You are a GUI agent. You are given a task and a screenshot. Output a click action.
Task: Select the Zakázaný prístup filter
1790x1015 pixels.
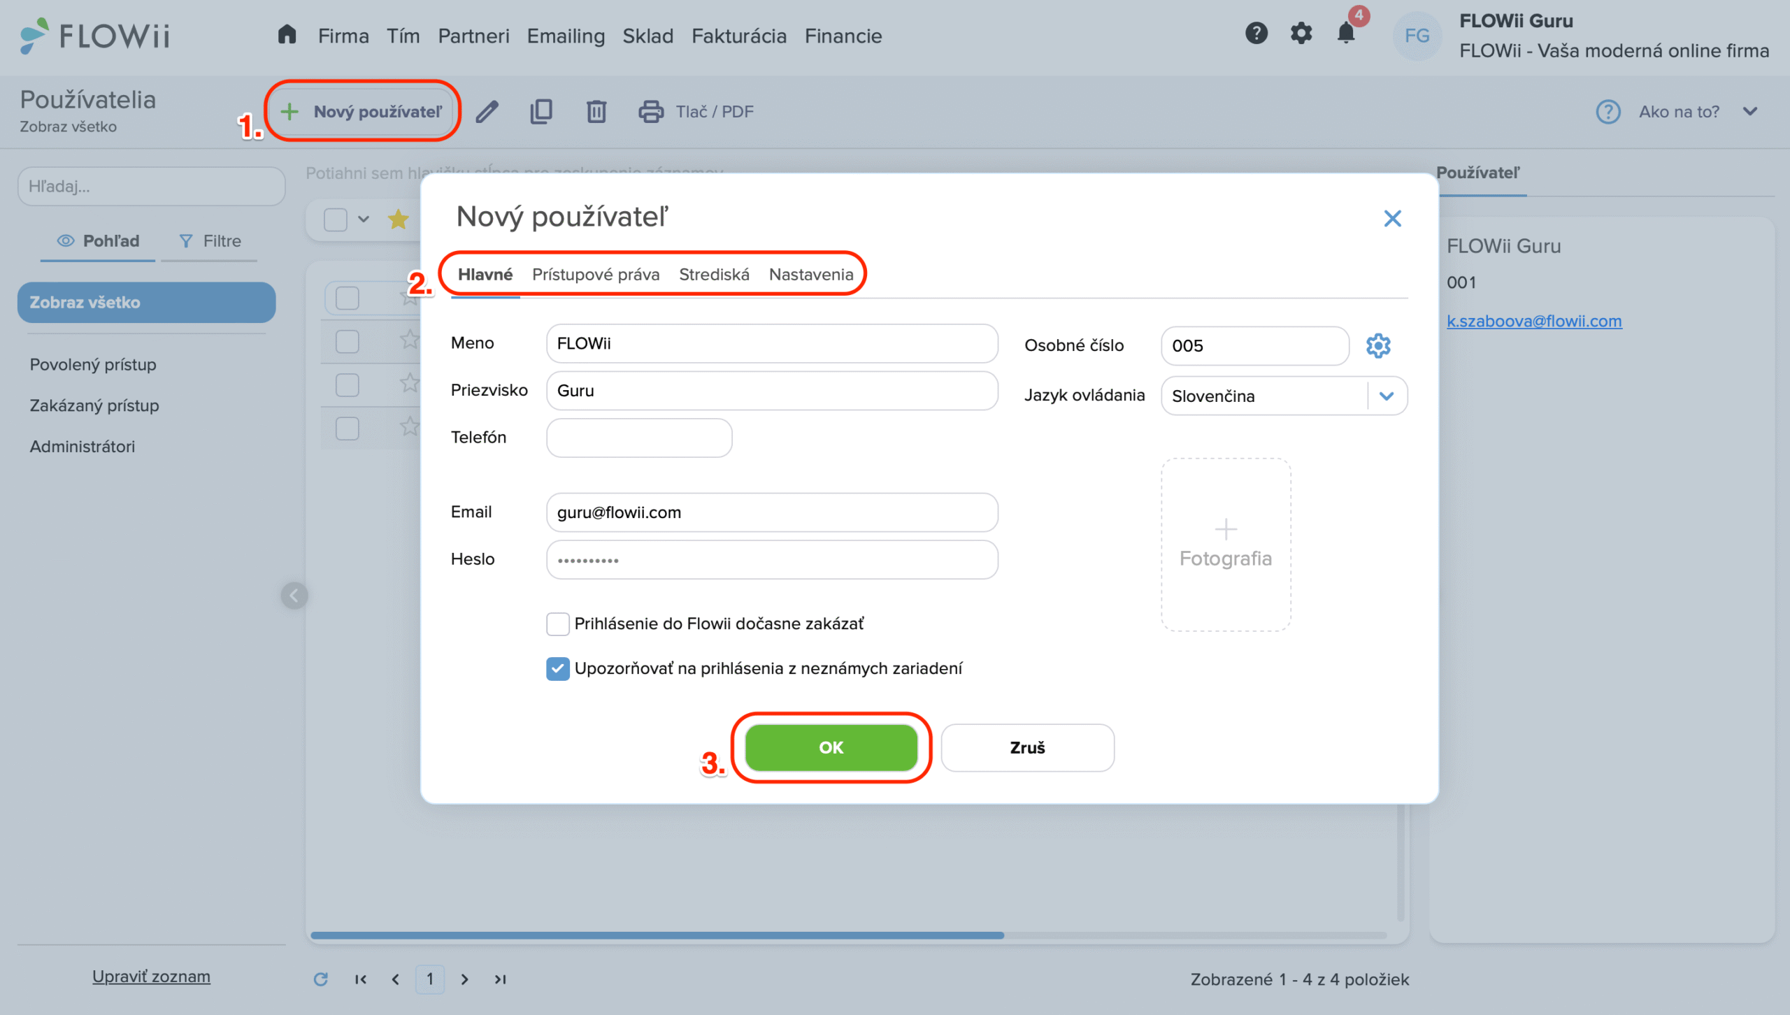point(94,405)
